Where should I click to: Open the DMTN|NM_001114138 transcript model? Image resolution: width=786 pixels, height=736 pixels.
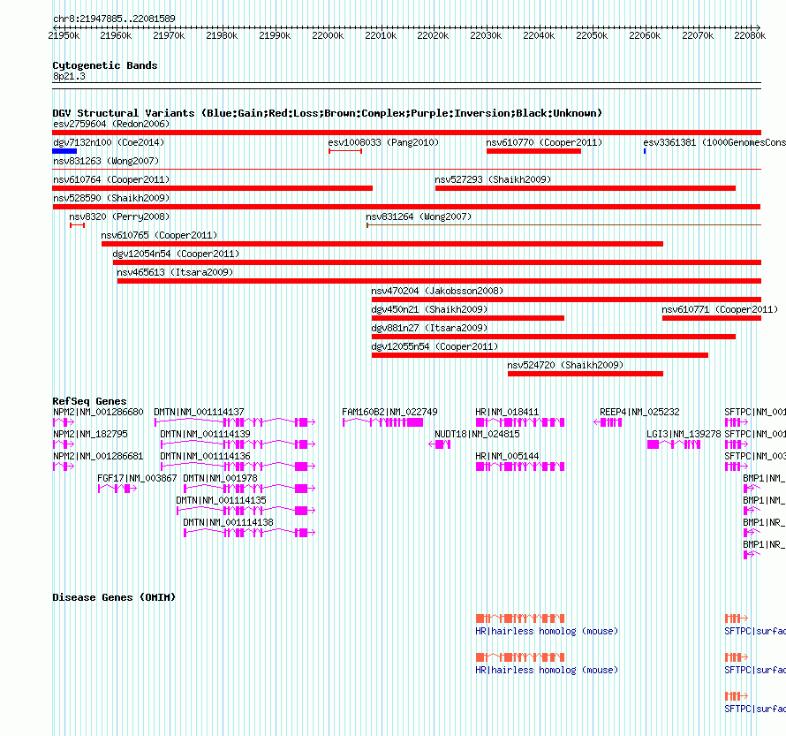tap(250, 533)
